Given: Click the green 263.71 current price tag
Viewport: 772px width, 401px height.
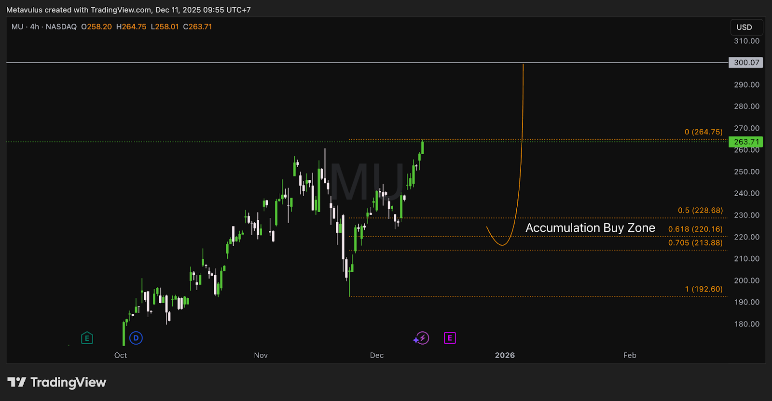Looking at the screenshot, I should click(x=746, y=142).
